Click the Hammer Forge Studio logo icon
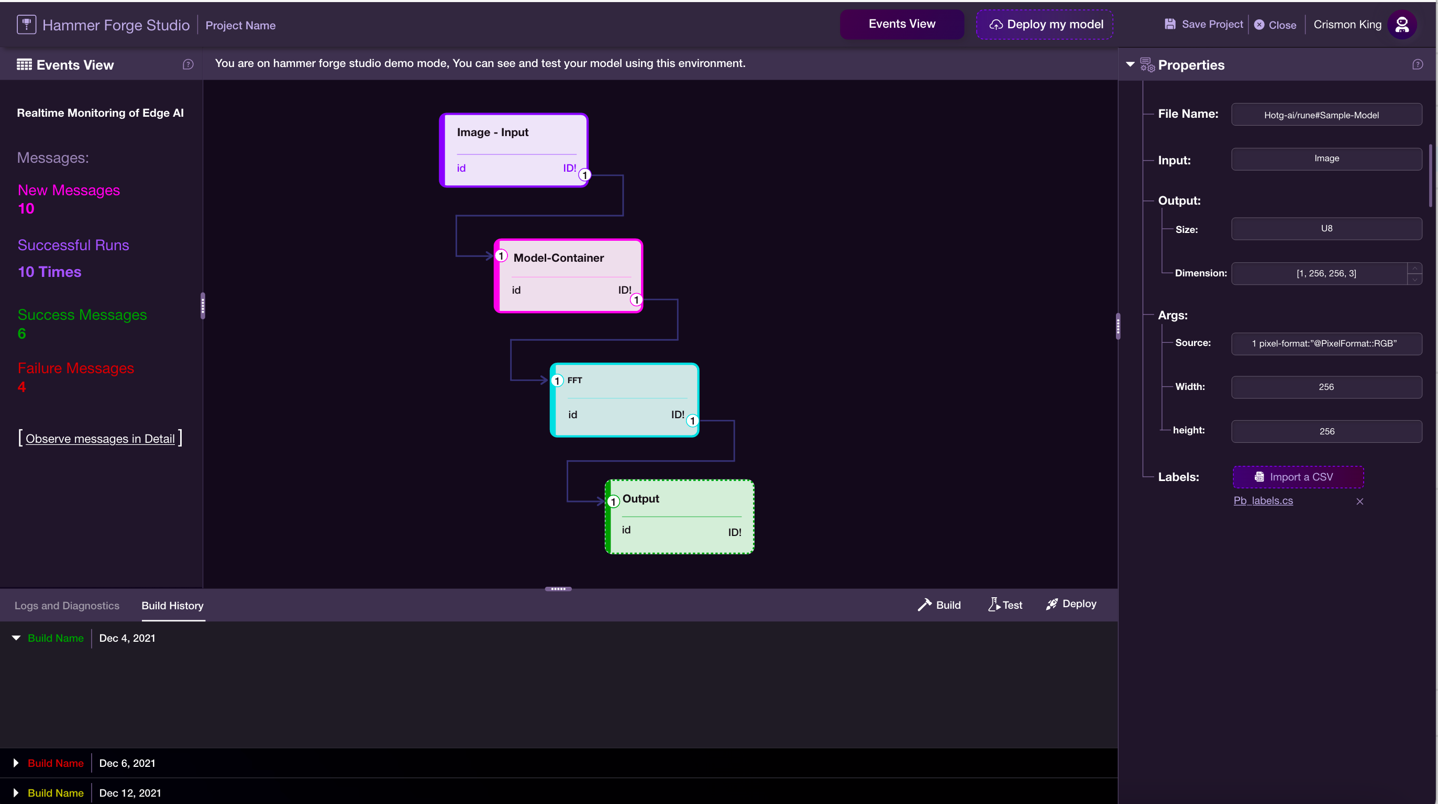1438x804 pixels. pos(26,25)
